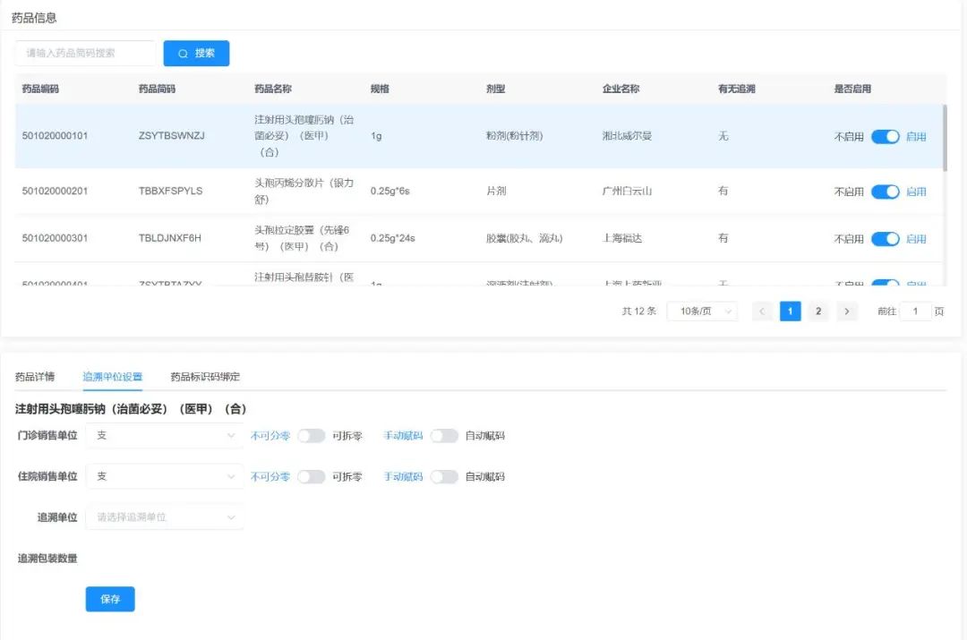967x640 pixels.
Task: Switch 门诊销售单位 手动赋码/自动赋码 toggle
Action: coord(444,436)
